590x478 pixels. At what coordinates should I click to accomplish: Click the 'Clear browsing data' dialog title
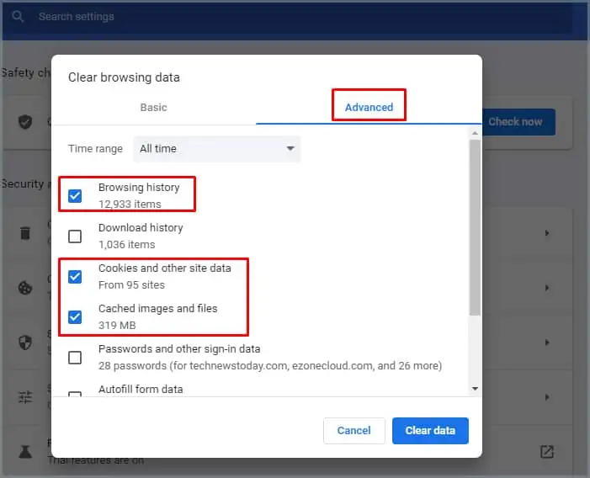point(124,77)
